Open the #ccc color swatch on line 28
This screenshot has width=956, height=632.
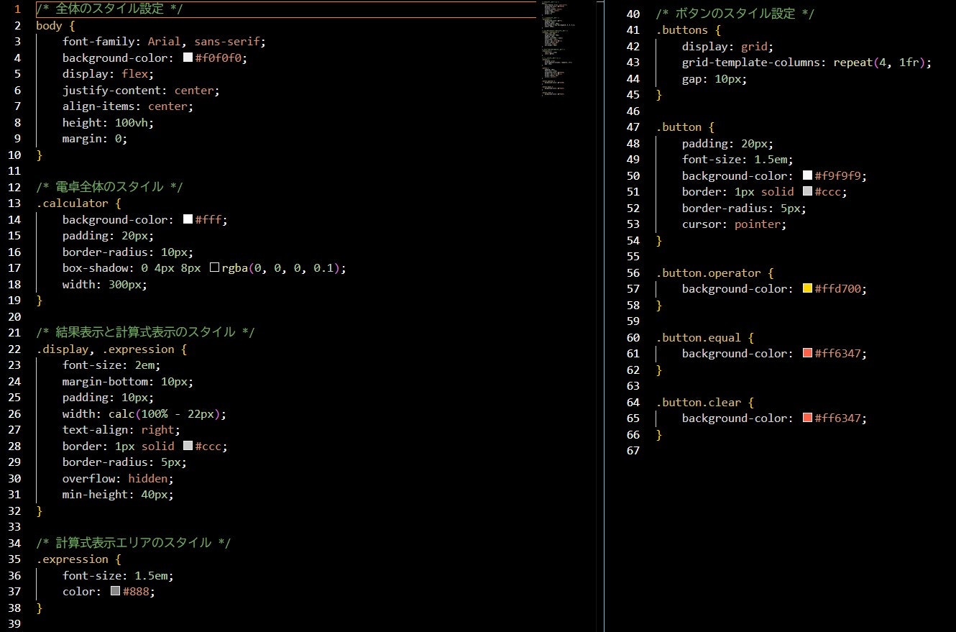(188, 446)
